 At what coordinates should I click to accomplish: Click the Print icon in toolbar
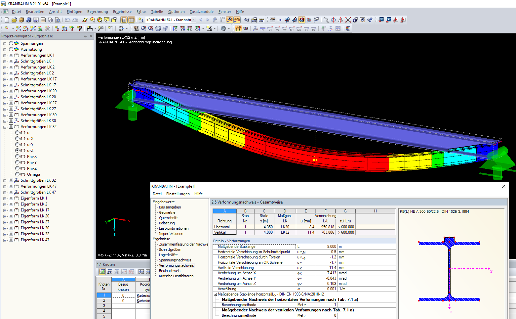click(50, 20)
